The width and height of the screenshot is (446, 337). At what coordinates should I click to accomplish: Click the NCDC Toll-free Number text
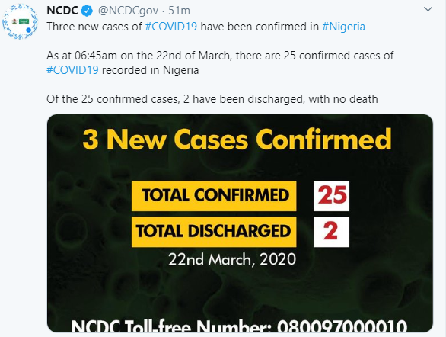[239, 326]
